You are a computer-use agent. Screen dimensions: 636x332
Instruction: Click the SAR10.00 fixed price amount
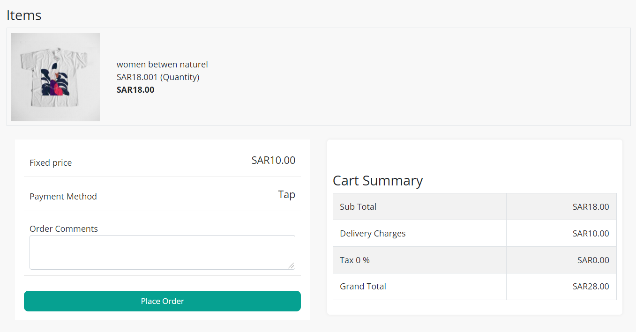(273, 160)
